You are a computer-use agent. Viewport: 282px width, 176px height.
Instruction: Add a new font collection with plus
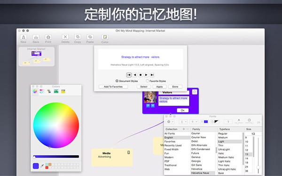(x=184, y=129)
